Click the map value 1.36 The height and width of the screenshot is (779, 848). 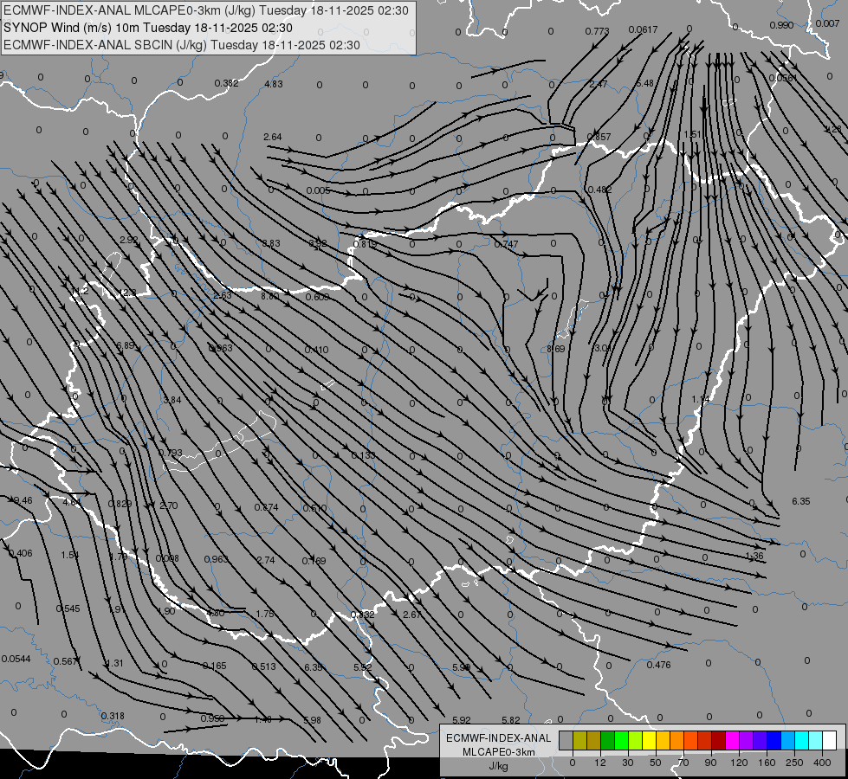(x=754, y=556)
